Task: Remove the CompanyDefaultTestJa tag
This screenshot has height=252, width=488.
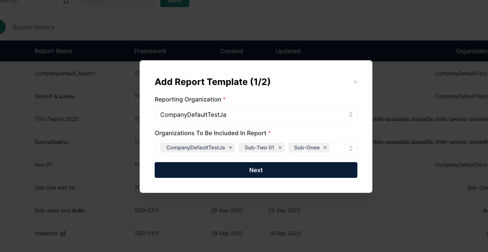Action: tap(230, 148)
